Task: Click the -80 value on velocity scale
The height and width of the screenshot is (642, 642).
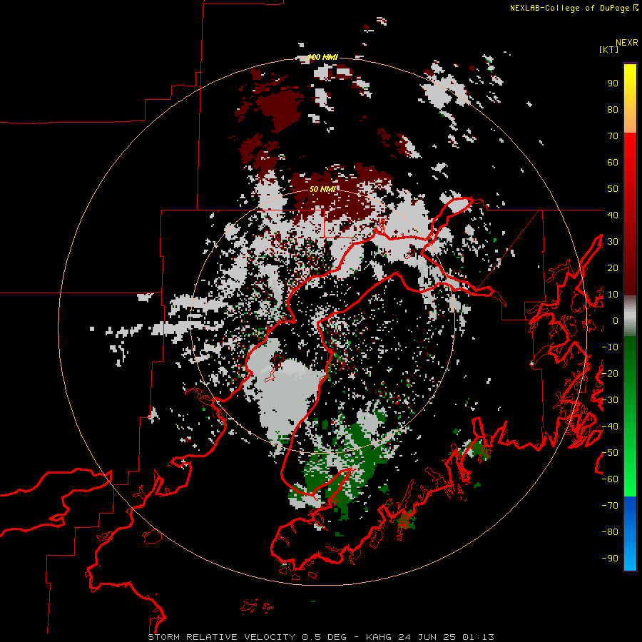Action: tap(610, 532)
